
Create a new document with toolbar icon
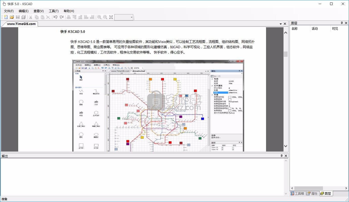[6, 17]
